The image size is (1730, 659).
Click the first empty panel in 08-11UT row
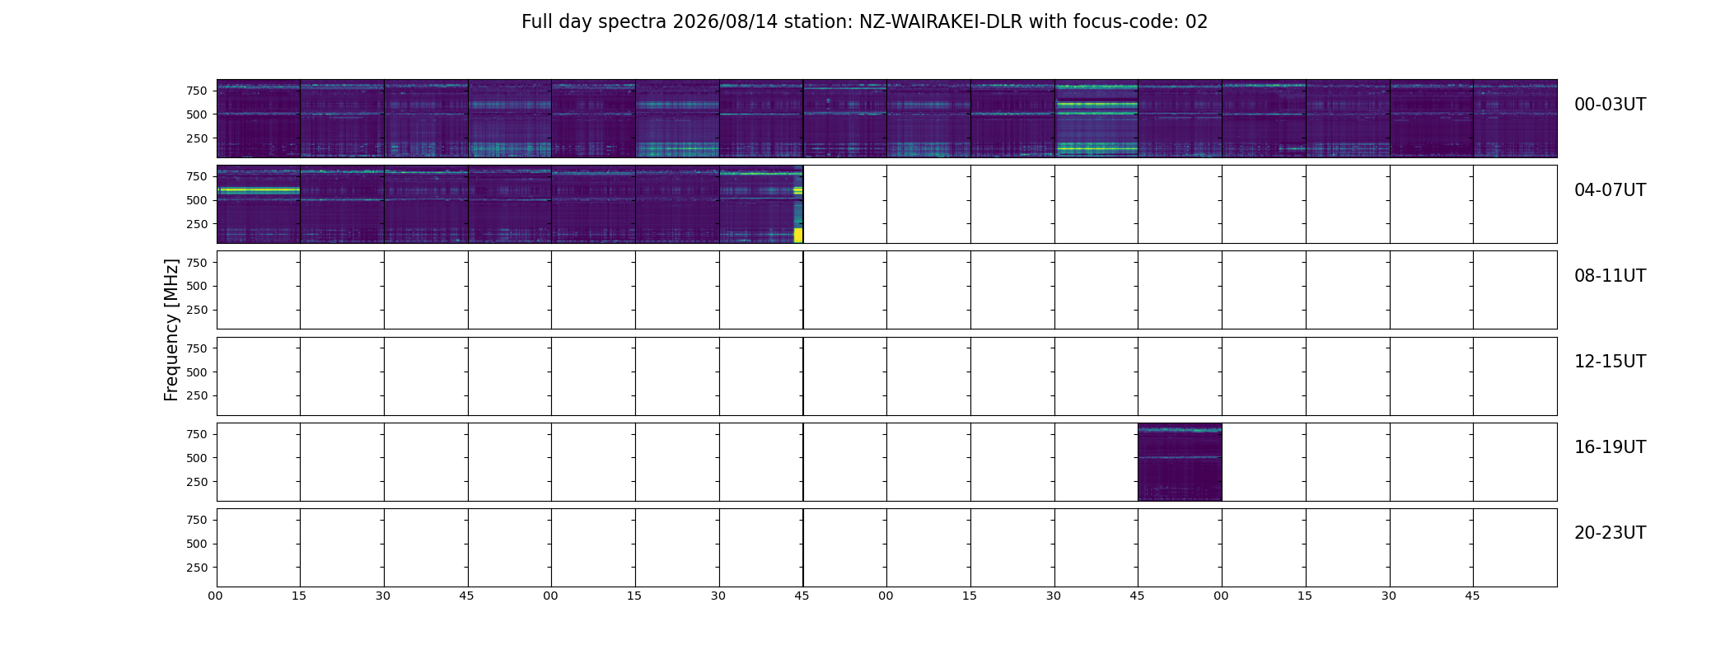[x=259, y=290]
